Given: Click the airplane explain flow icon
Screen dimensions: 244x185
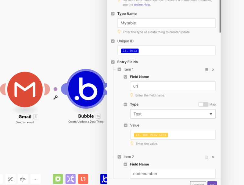Looking at the screenshot, I should pos(23,179).
